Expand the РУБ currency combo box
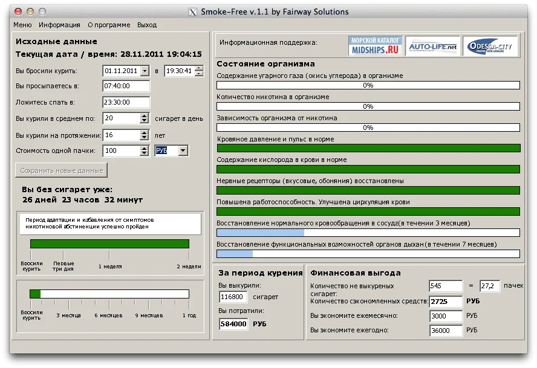The width and height of the screenshot is (537, 368). coord(183,150)
